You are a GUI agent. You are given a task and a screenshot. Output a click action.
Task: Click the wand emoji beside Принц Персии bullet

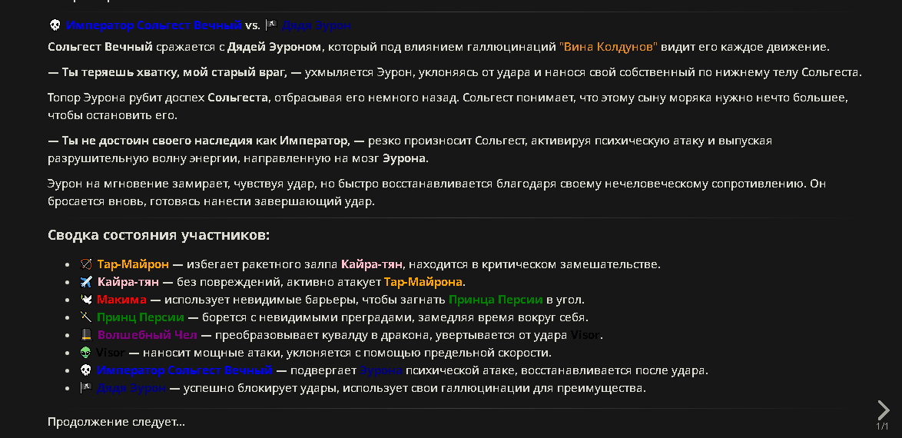(x=86, y=317)
